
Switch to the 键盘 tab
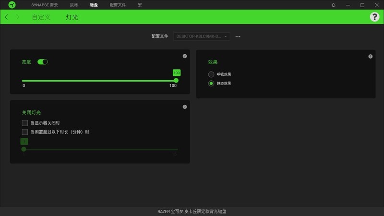click(94, 5)
